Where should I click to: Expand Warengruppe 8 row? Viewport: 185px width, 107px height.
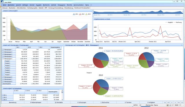coord(3,81)
